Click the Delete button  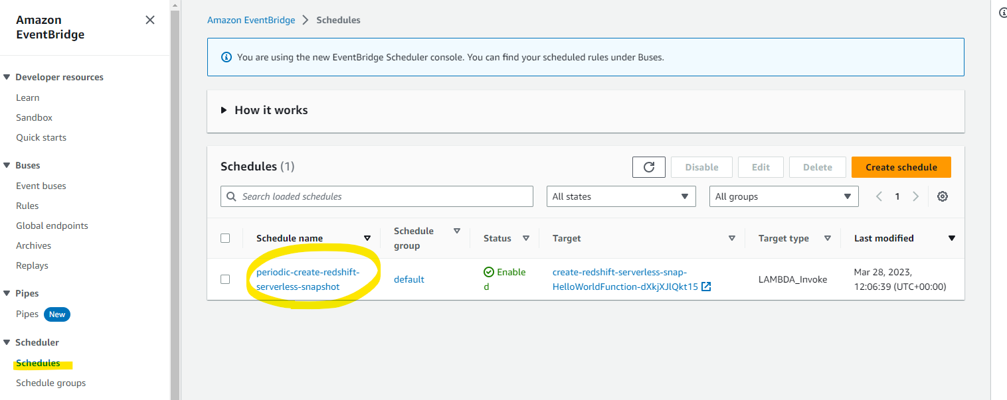point(818,167)
